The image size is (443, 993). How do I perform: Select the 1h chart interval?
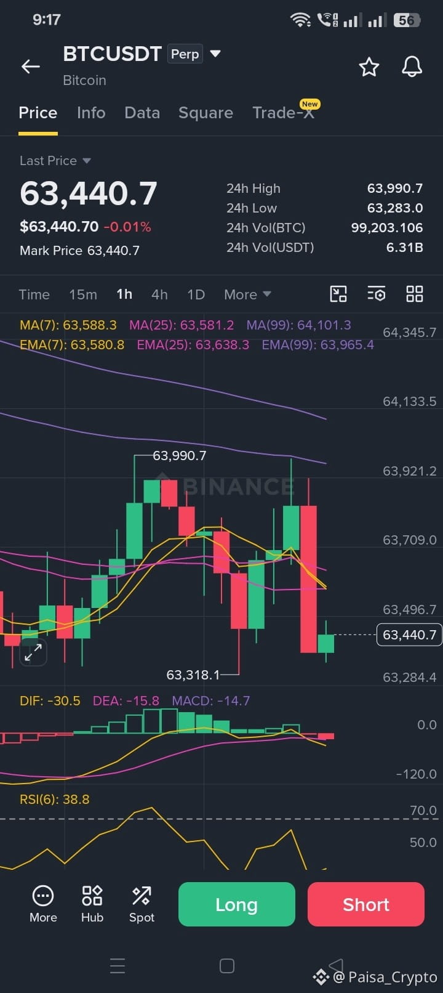point(124,294)
